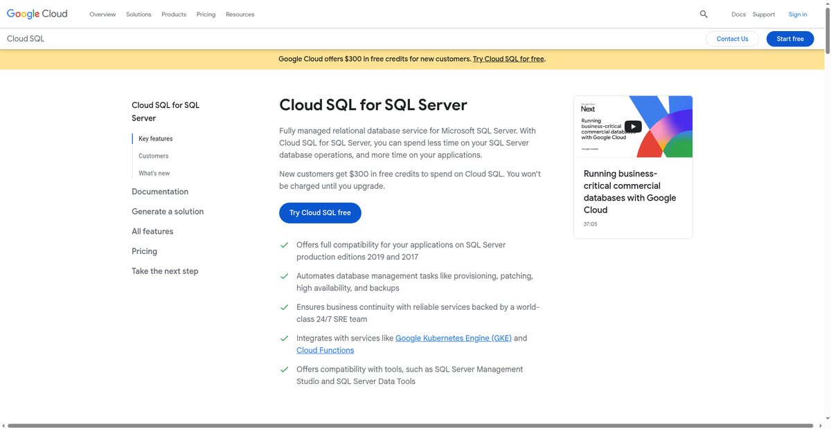Click checkmark beside business continuity bullet
The height and width of the screenshot is (429, 831).
[284, 307]
